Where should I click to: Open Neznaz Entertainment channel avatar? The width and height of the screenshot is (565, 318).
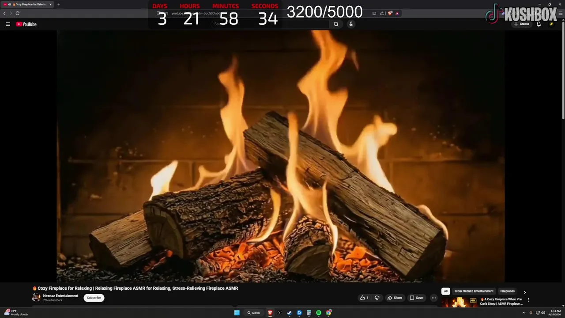pyautogui.click(x=36, y=298)
